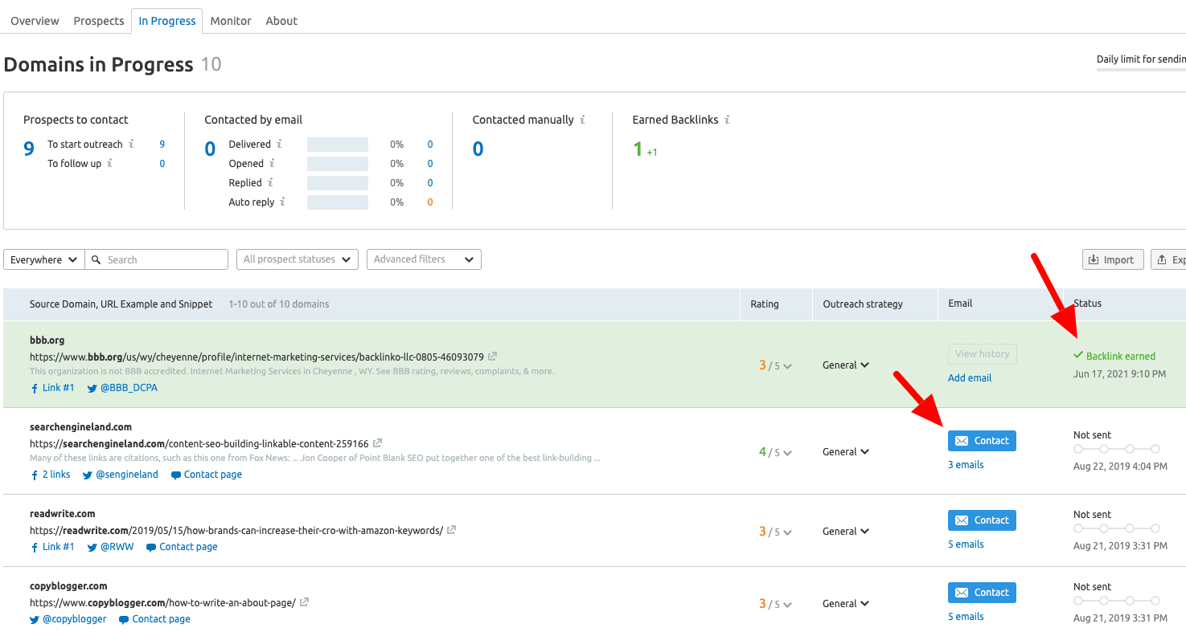The image size is (1186, 636).
Task: Open the Everywhere filter dropdown
Action: [x=43, y=259]
